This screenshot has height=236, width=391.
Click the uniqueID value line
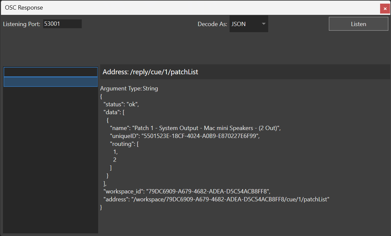[x=185, y=136]
